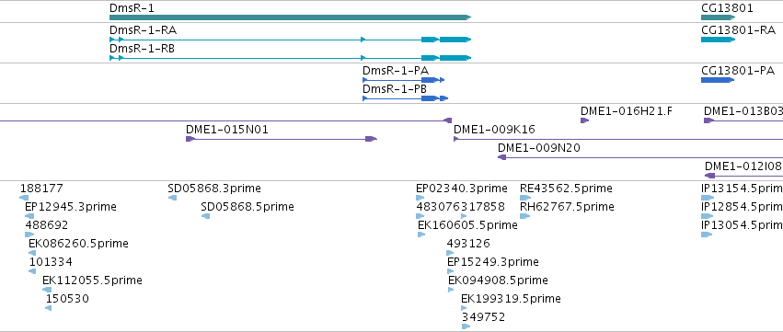Select the DME1-016H21.F marker
783x332 pixels.
(x=585, y=120)
